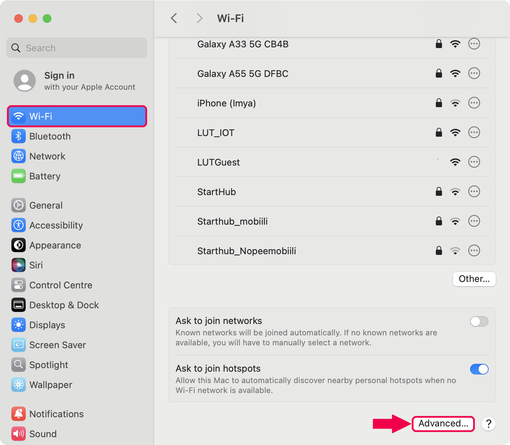
Task: Select the Spotlight magnifier icon
Action: [x=18, y=365]
